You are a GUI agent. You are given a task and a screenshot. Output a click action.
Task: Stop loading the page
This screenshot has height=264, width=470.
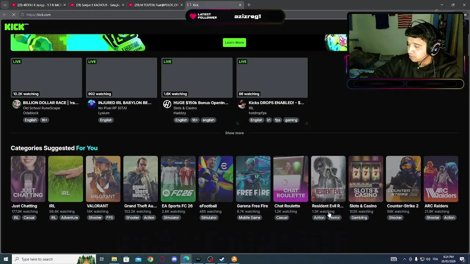[14, 15]
